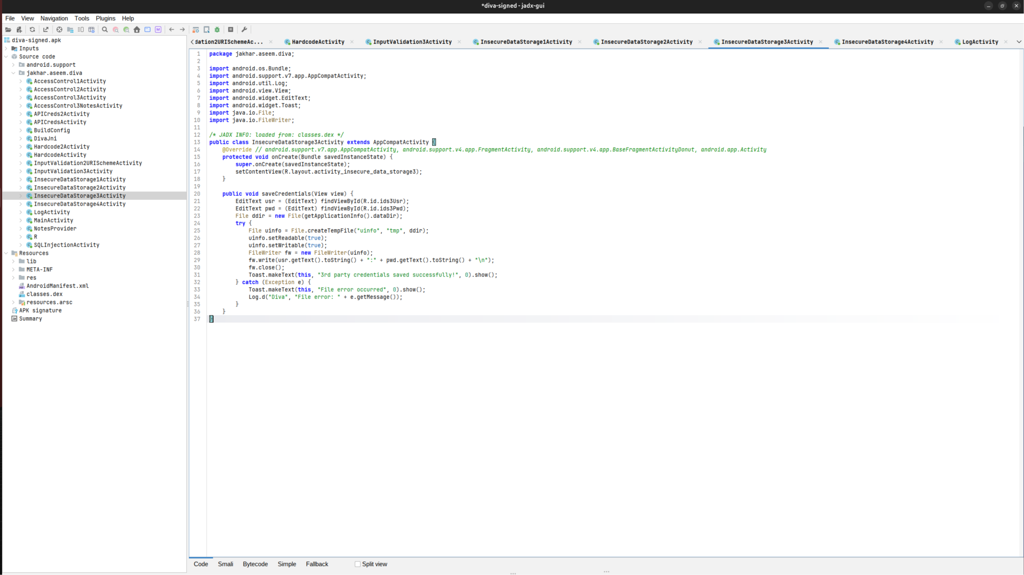Select SQLInjectionActivity in the tree
1024x575 pixels.
(66, 245)
